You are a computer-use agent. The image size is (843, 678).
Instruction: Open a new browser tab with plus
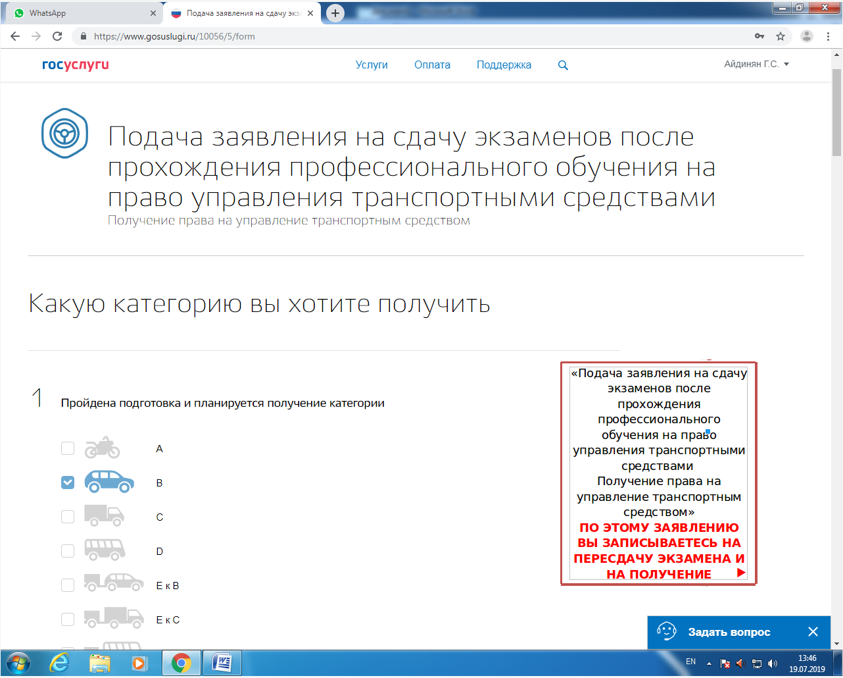coord(335,13)
